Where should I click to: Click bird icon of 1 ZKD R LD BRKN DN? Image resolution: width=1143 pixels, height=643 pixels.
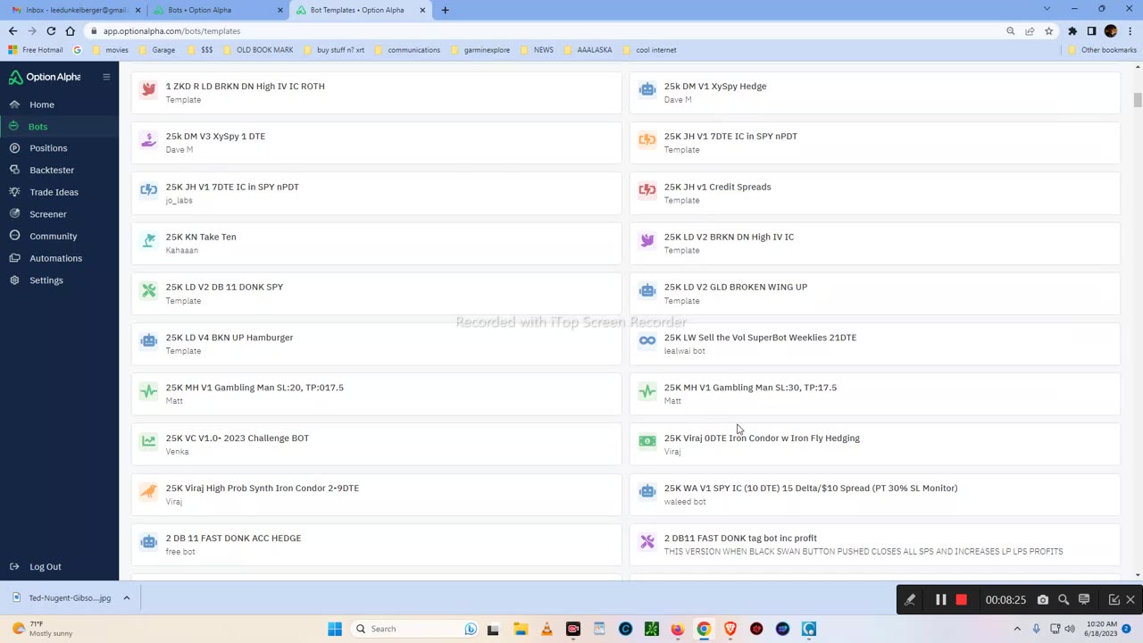pos(149,89)
